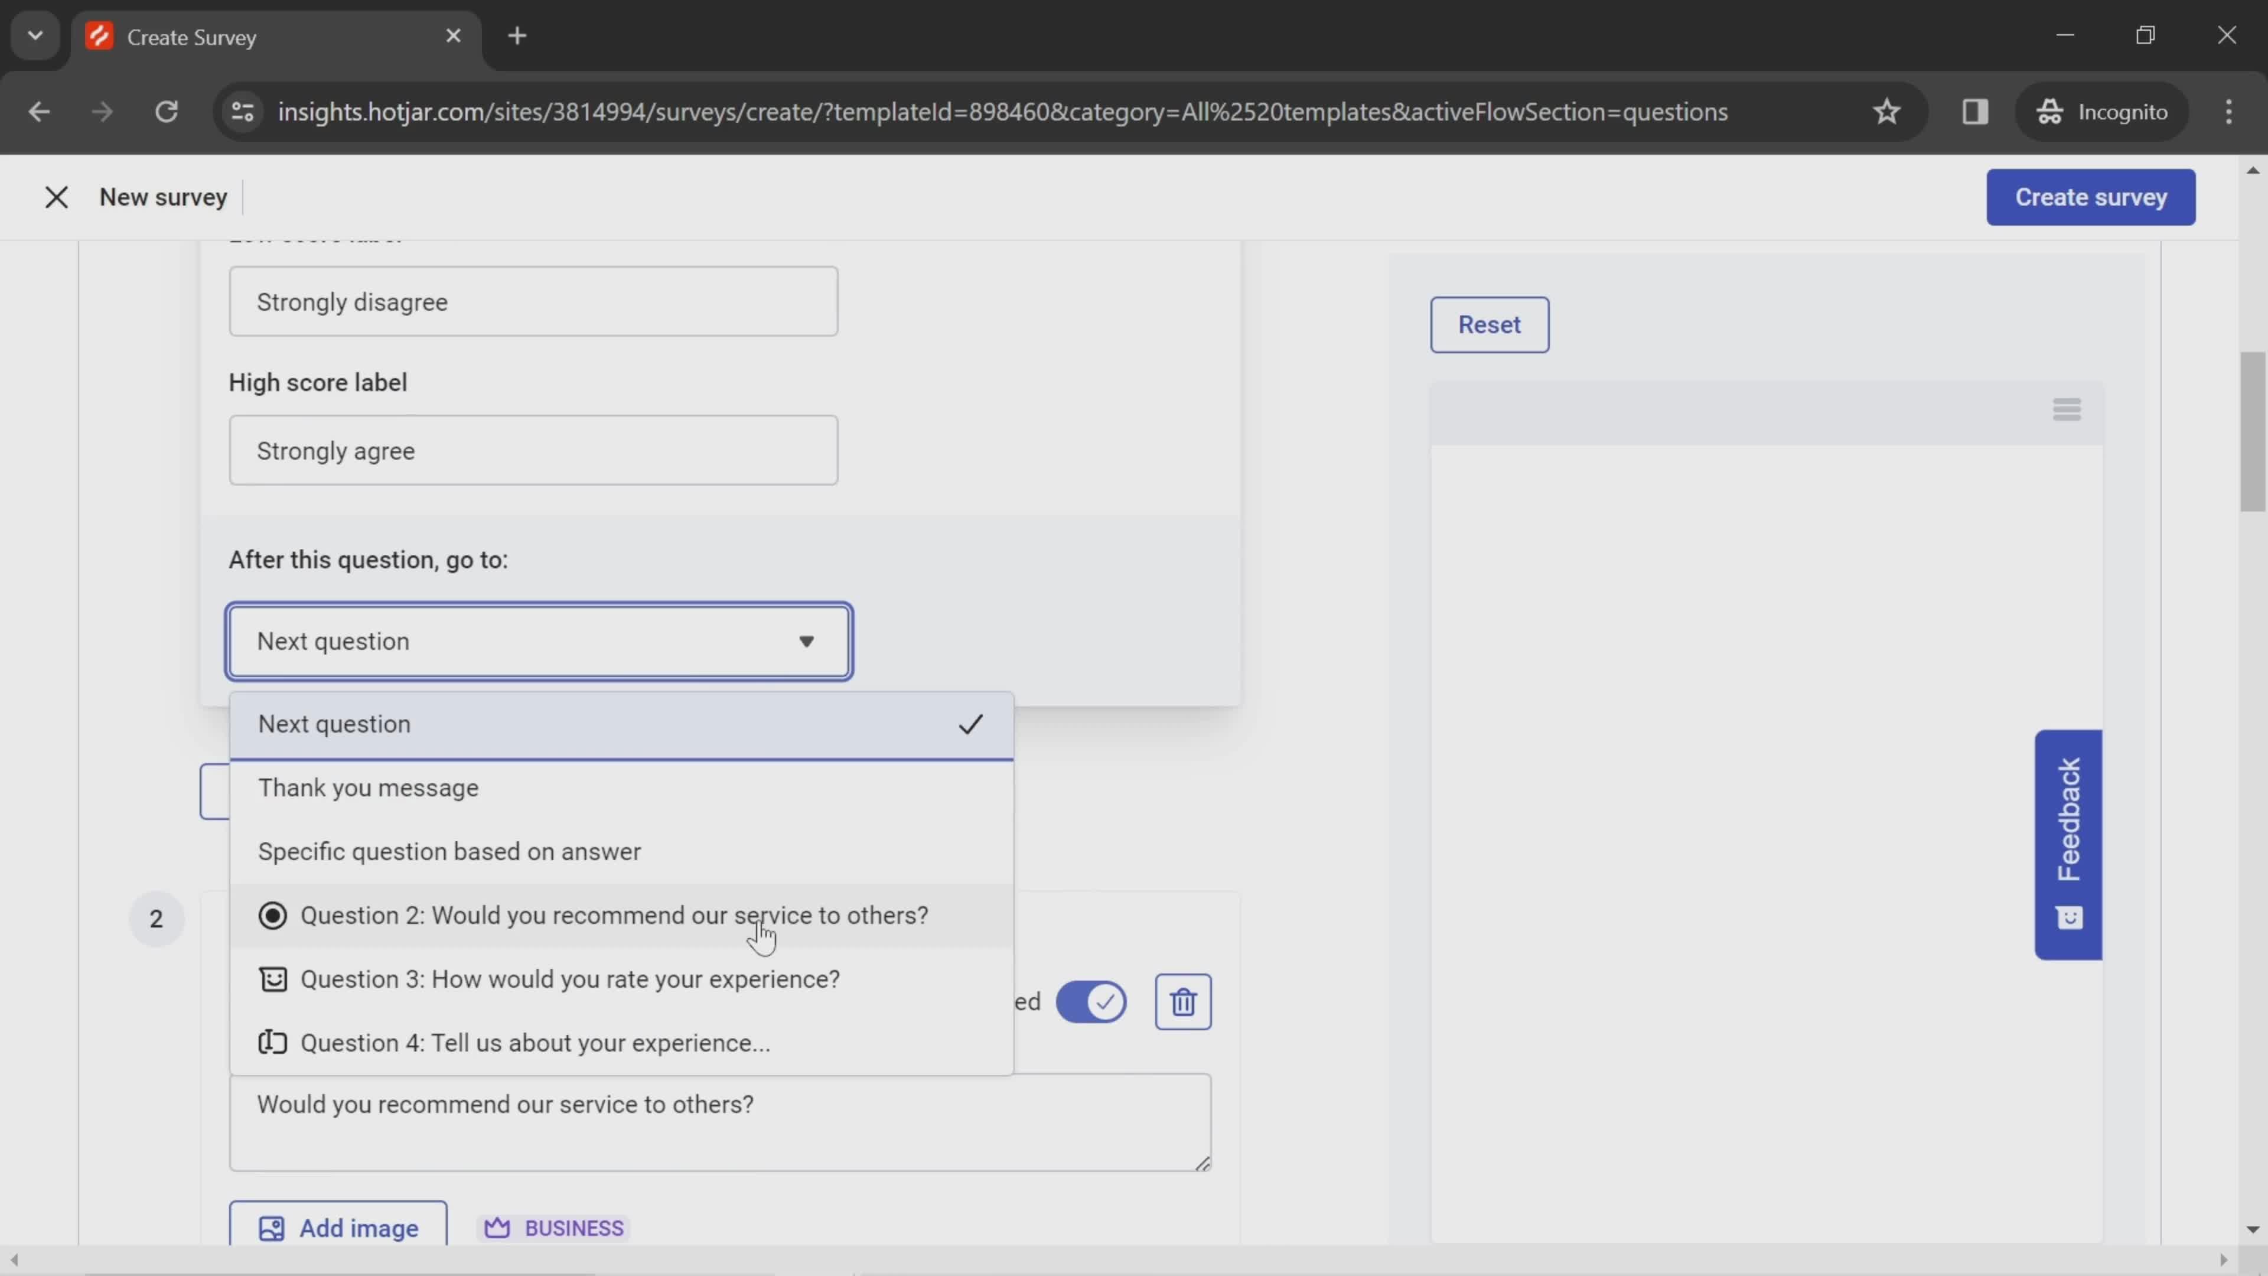Select 'Question 3: How would you rate your experience'

(569, 978)
